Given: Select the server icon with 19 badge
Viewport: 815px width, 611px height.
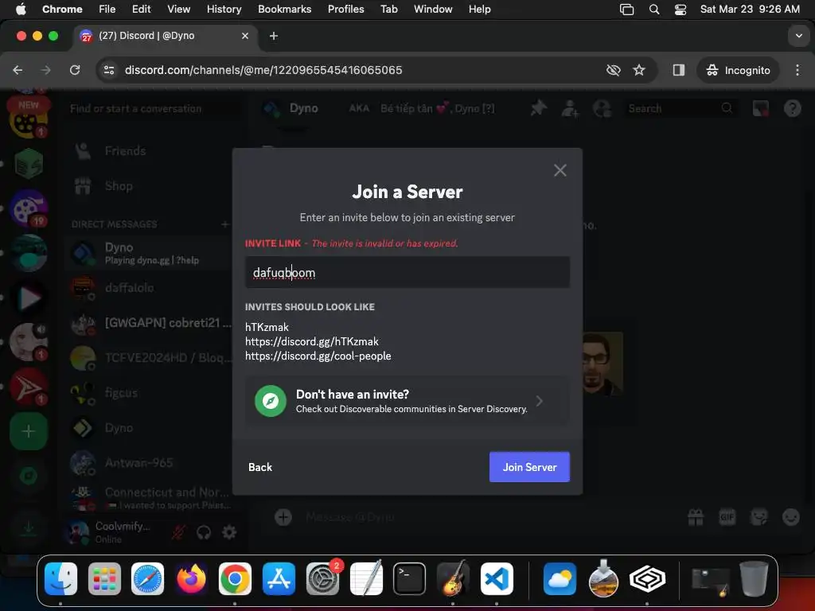Looking at the screenshot, I should pos(29,208).
